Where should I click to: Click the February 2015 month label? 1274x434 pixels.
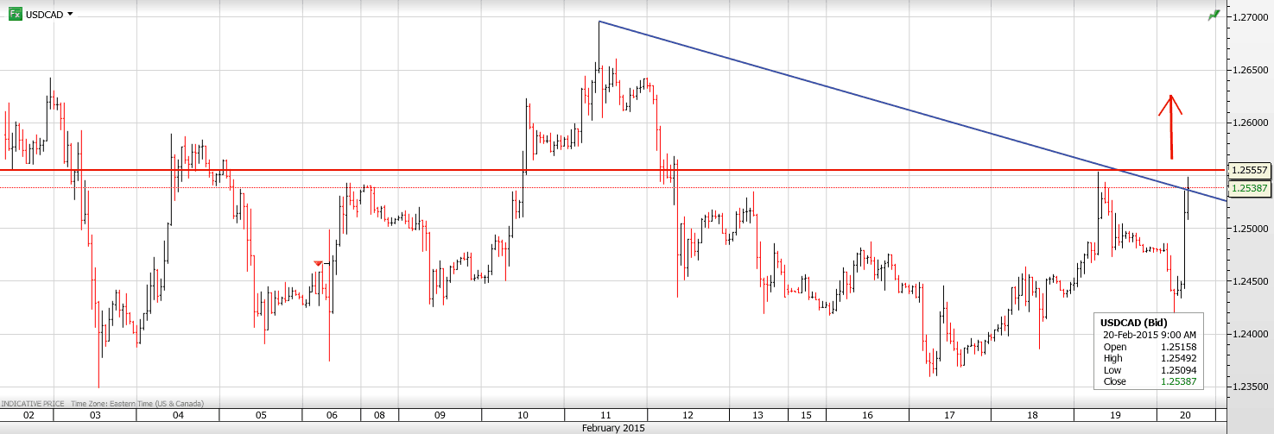tap(612, 428)
